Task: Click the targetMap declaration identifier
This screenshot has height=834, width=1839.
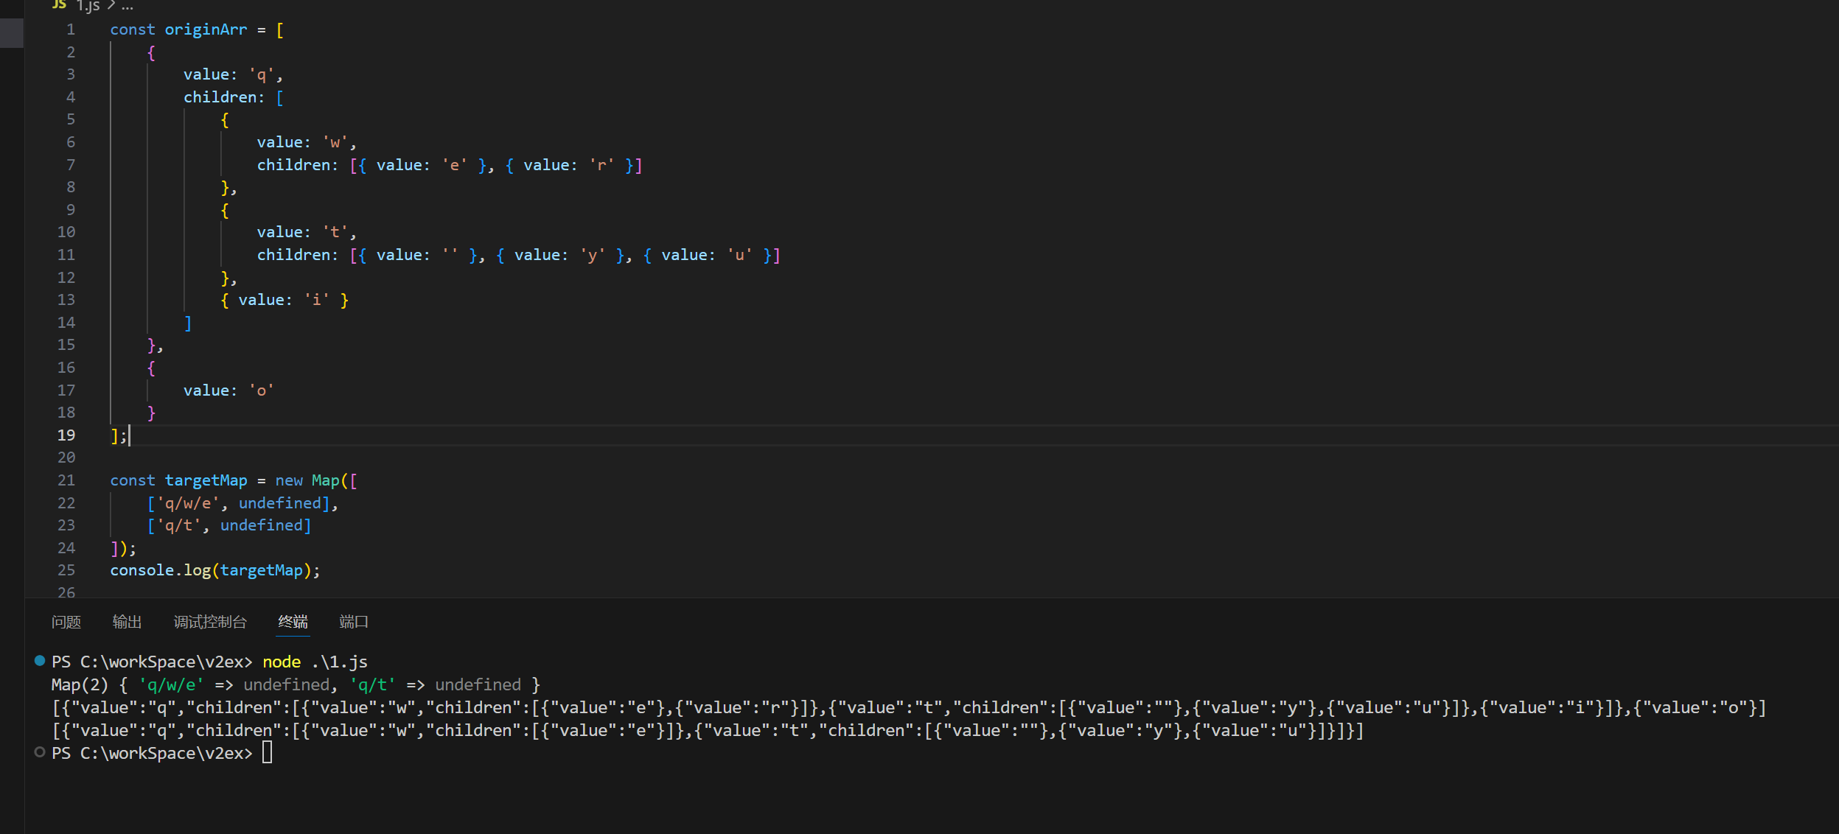Action: 206,480
